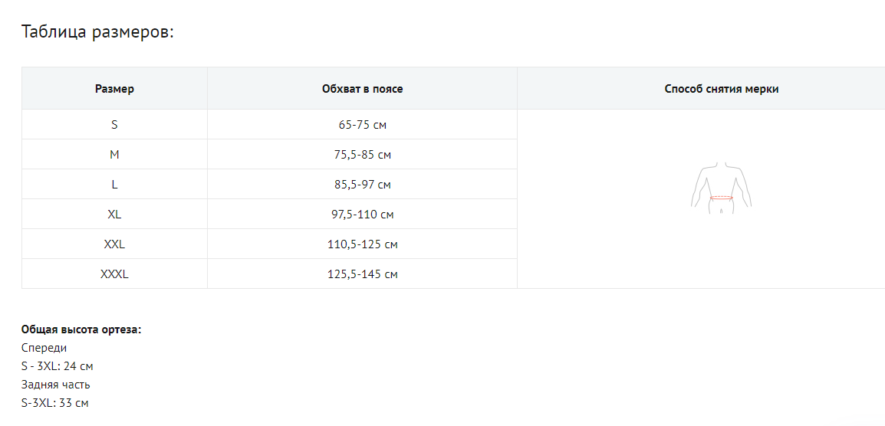Select size M cell in table
The width and height of the screenshot is (885, 426).
(x=114, y=155)
